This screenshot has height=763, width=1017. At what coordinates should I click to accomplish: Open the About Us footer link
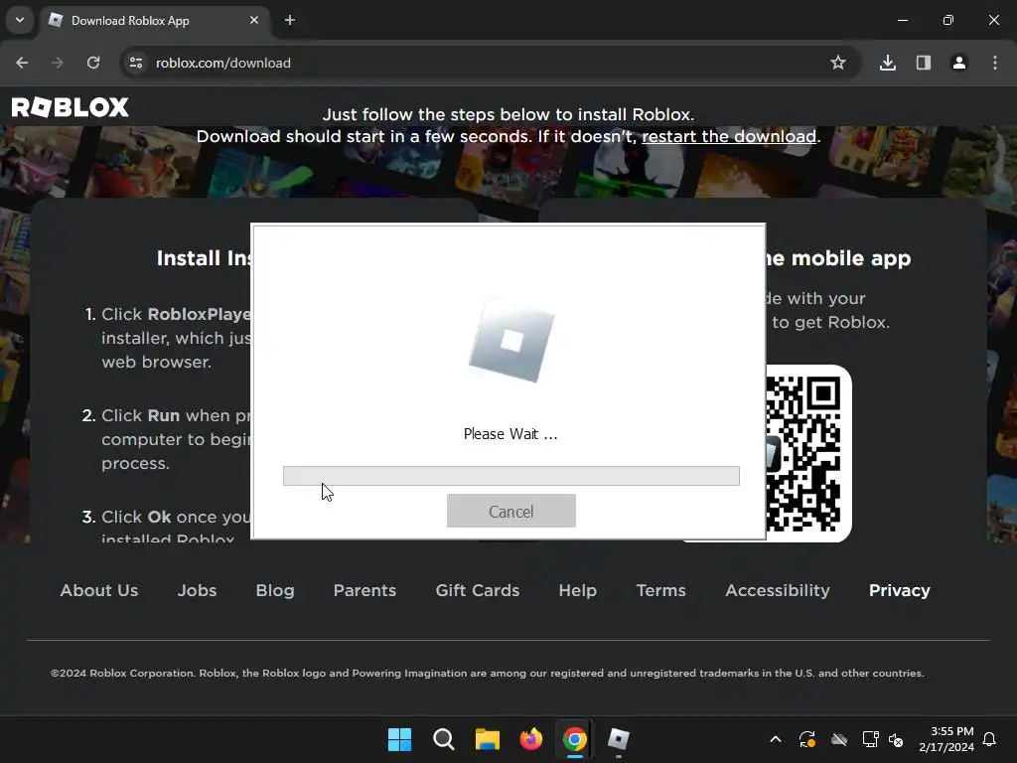[x=99, y=590]
